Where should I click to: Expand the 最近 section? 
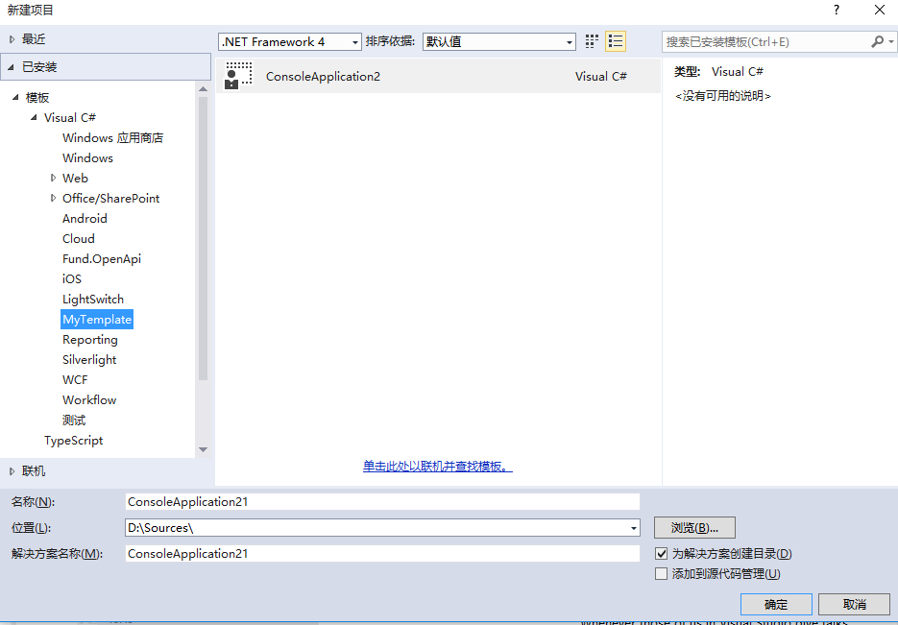(12, 39)
